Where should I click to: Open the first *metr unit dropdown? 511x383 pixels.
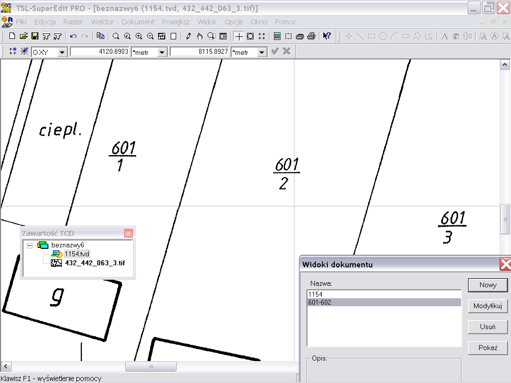click(162, 52)
